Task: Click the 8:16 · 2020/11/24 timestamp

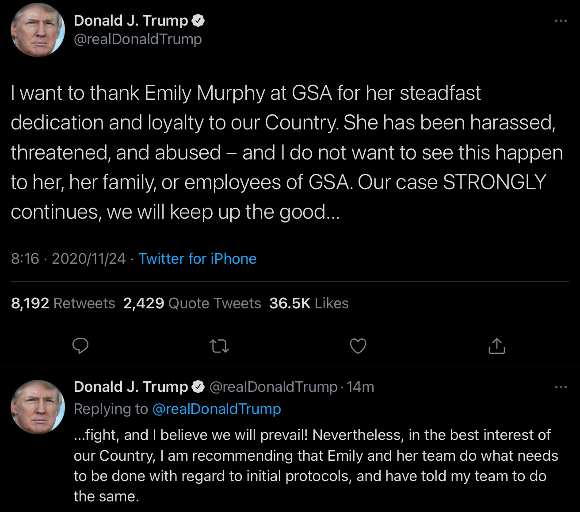Action: point(68,258)
